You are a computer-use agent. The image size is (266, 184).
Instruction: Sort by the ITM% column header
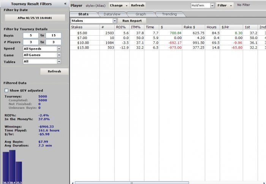137,27
